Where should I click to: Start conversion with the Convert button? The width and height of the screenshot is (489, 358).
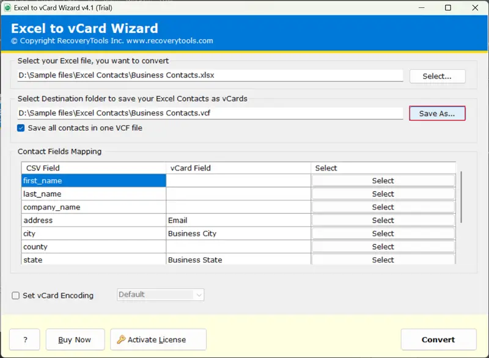438,340
